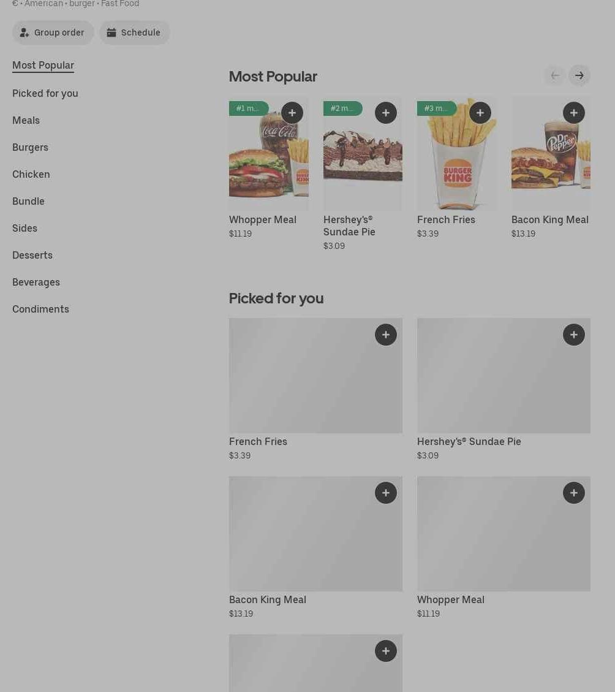Viewport: 615px width, 692px height.
Task: Navigate to Condiments category
Action: (x=40, y=310)
